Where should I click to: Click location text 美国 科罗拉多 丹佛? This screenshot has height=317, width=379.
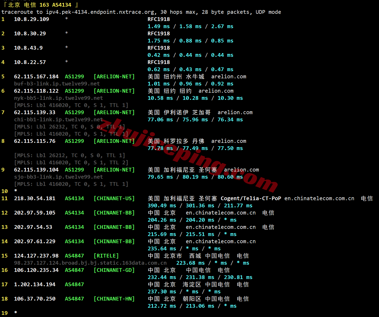(x=176, y=141)
